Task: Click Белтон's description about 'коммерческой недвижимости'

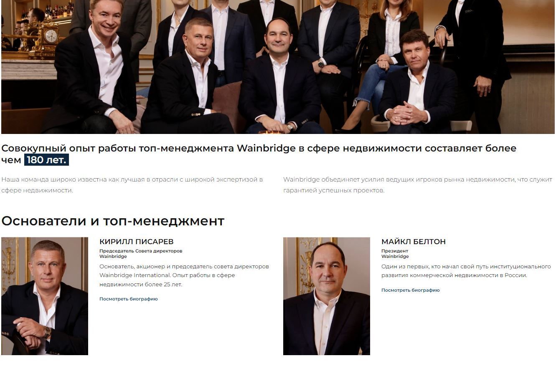Action: tap(466, 271)
